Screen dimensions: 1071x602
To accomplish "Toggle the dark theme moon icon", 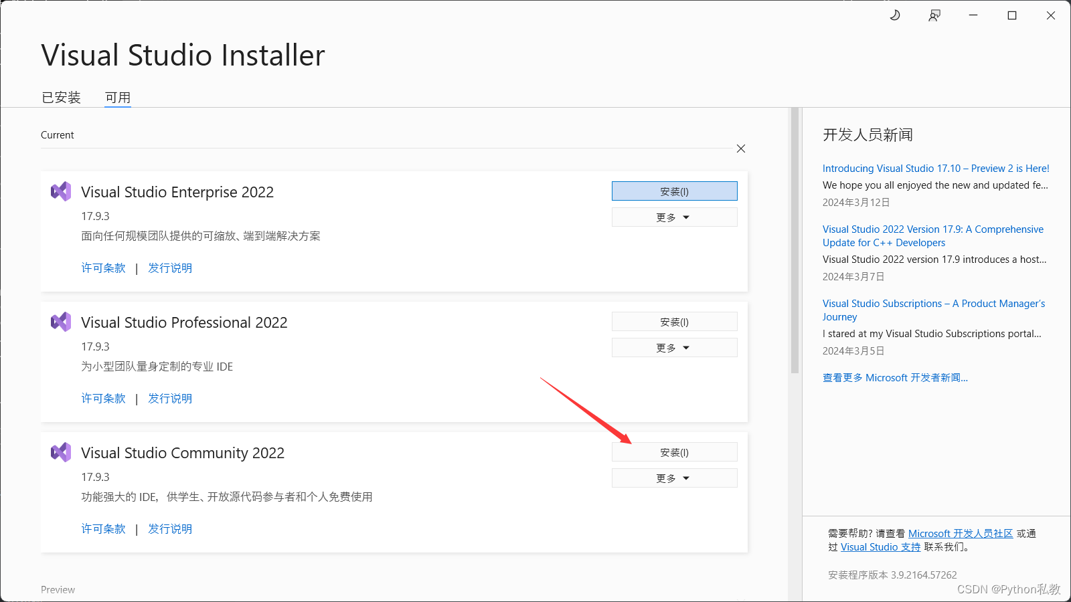I will tap(895, 15).
